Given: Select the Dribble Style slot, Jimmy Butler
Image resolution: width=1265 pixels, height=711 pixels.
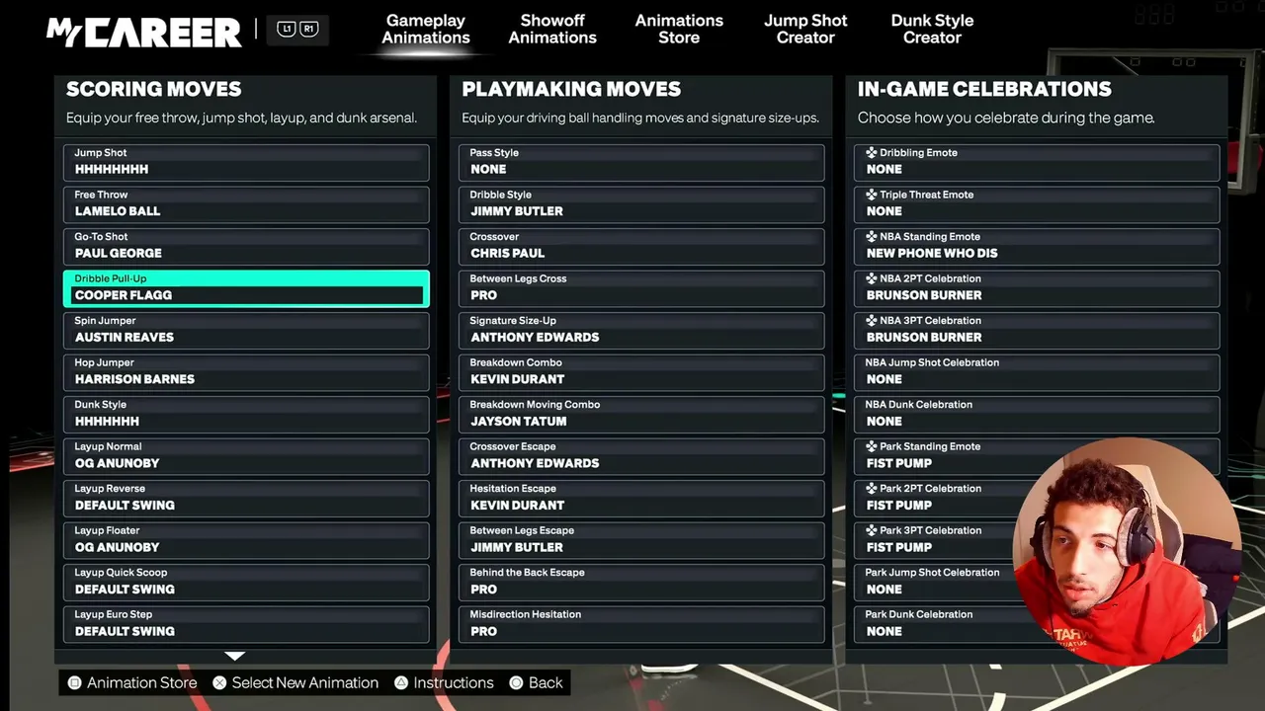Looking at the screenshot, I should (641, 204).
